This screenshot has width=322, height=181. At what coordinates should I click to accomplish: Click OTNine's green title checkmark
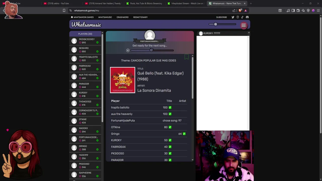(170, 127)
